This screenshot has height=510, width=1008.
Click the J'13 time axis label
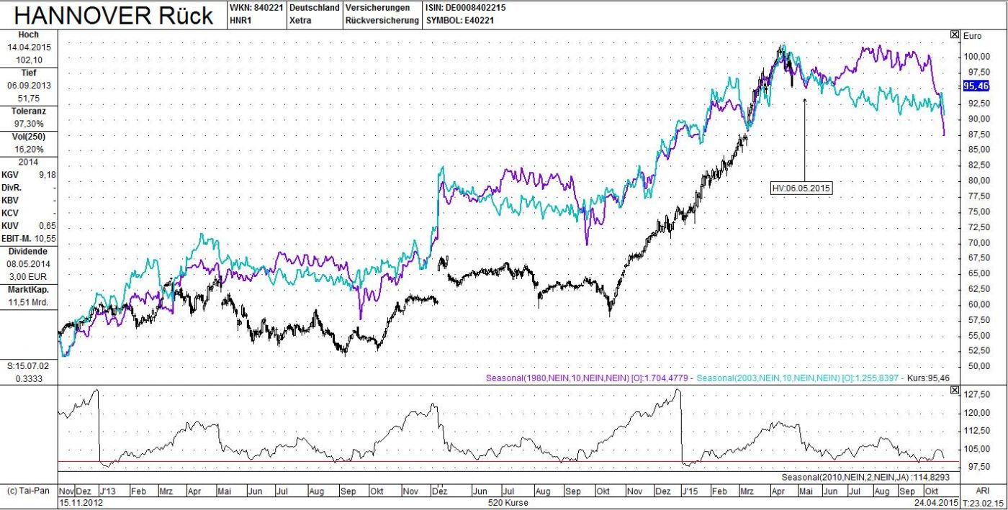pyautogui.click(x=108, y=491)
